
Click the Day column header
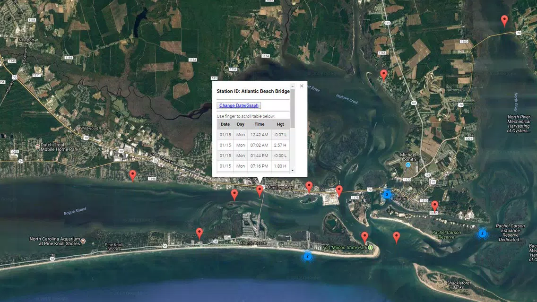pos(241,124)
